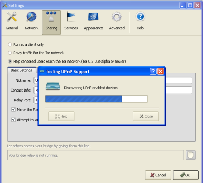Open the Appearance settings page
Viewport: 203px width, 183px height.
tap(93, 21)
